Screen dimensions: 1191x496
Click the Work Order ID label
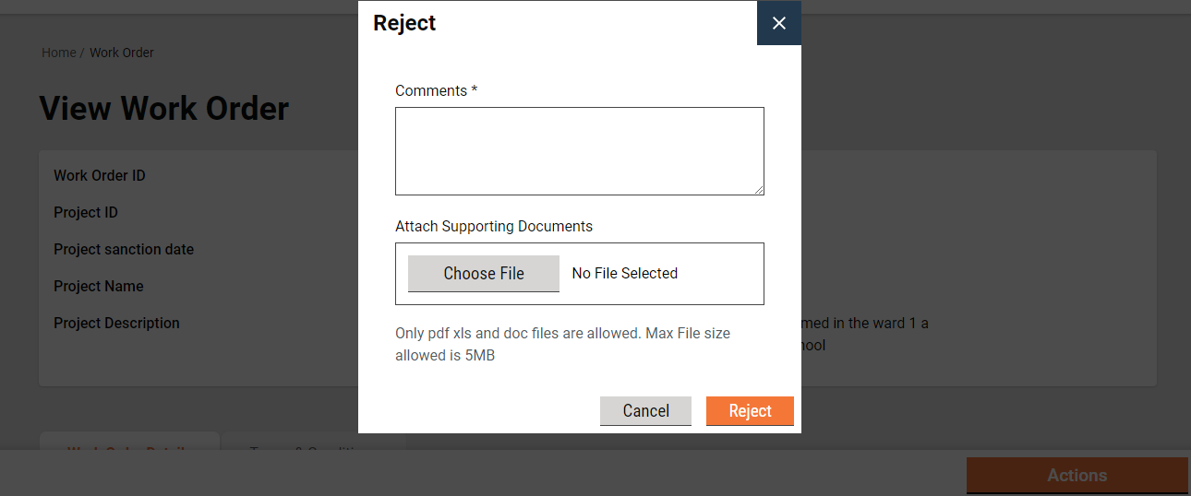[100, 176]
